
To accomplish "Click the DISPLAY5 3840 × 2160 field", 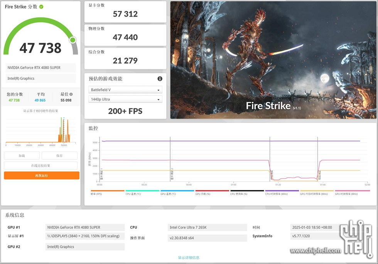I will (x=85, y=236).
